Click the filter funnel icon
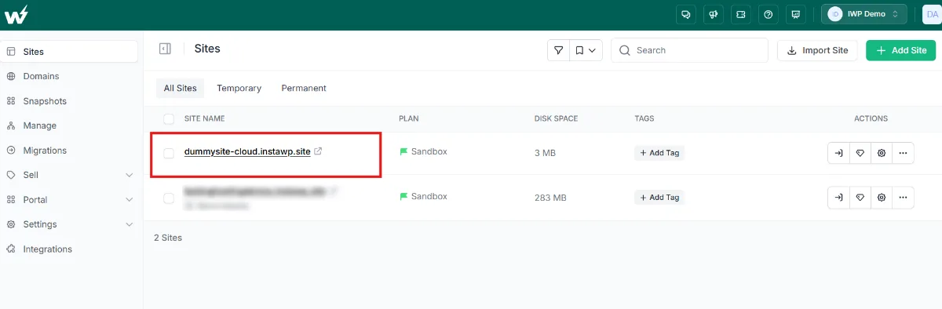The image size is (942, 309). 558,50
